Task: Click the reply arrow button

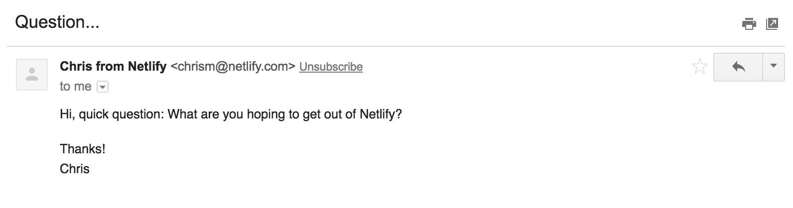Action: 738,66
